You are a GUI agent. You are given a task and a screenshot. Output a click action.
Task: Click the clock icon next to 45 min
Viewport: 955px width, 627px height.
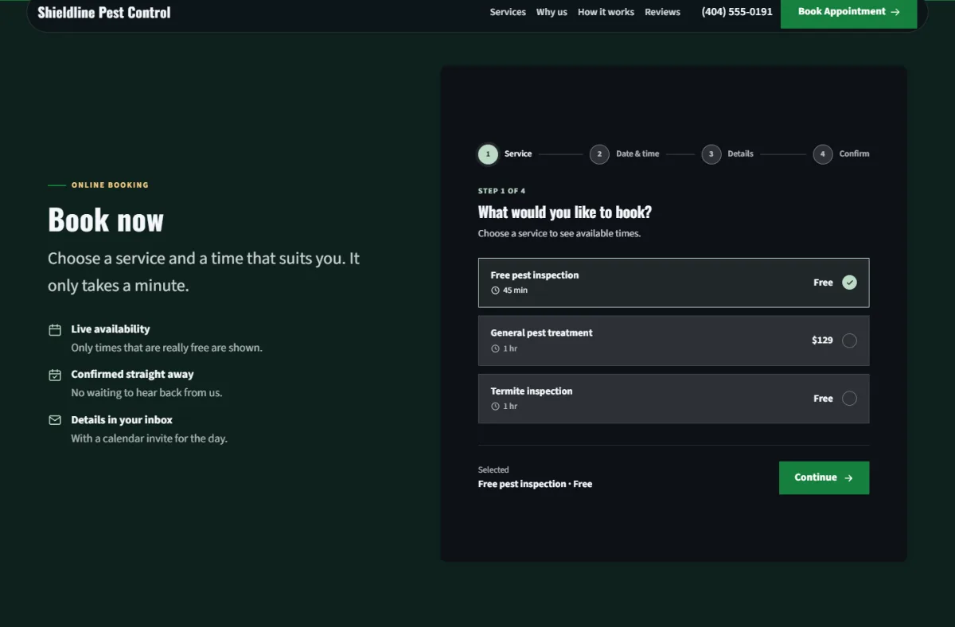click(x=495, y=290)
